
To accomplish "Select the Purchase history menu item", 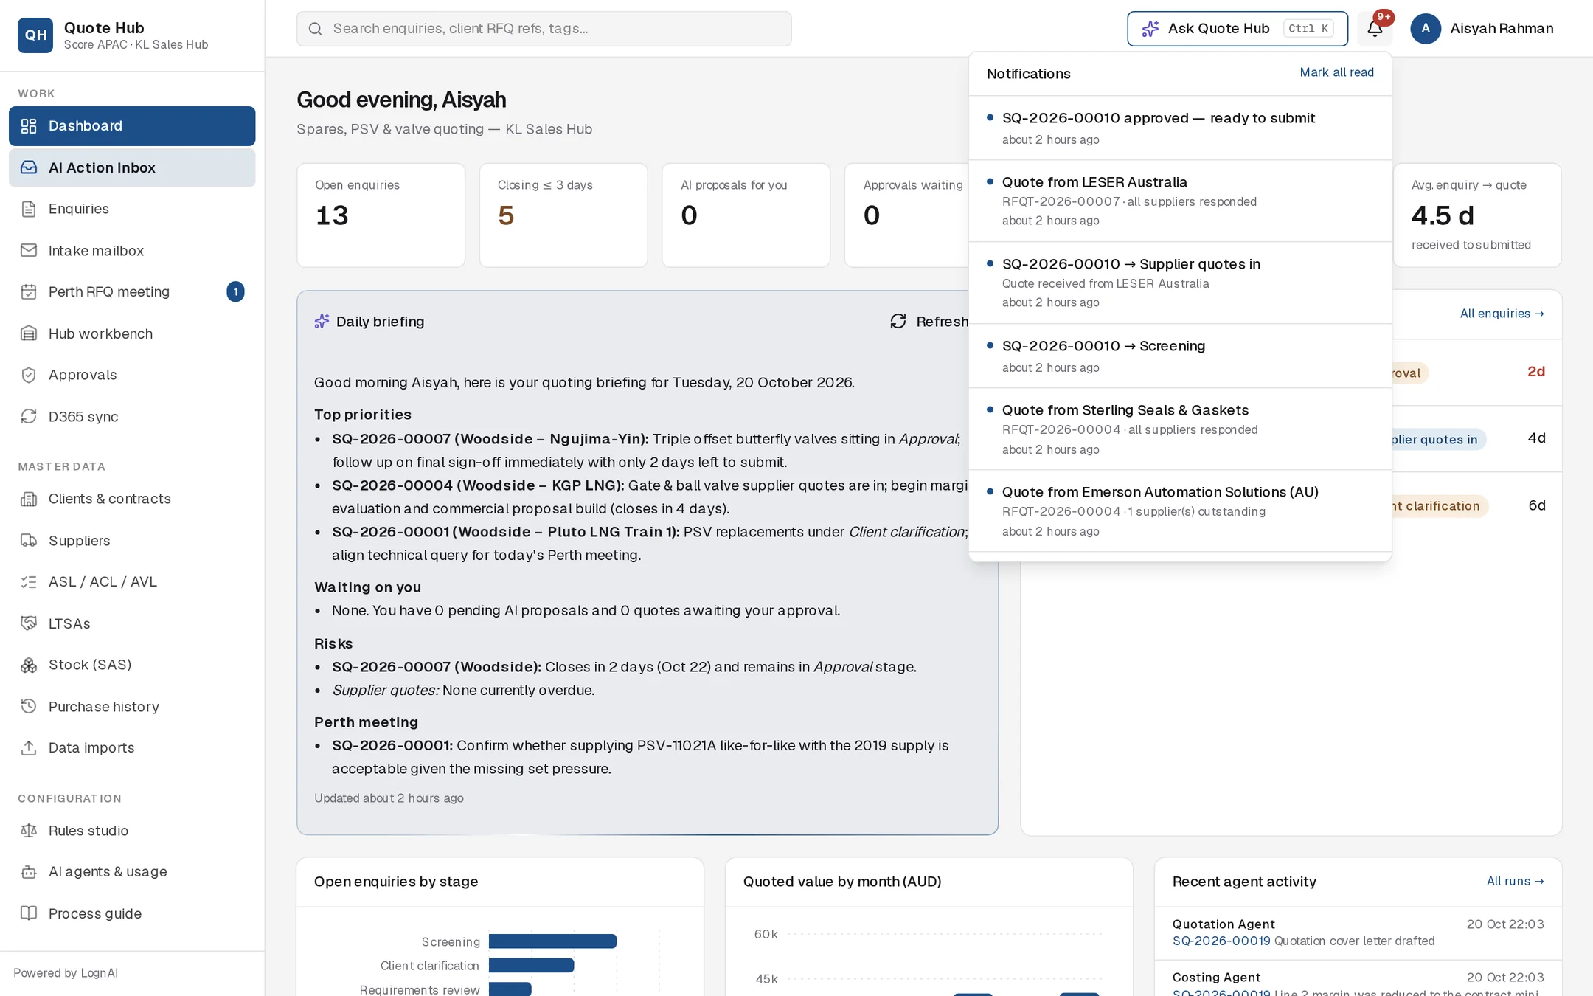I will coord(132,707).
